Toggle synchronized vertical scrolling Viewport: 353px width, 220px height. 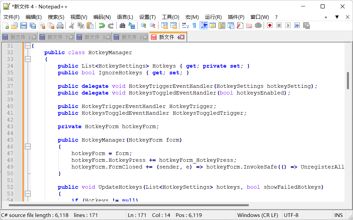164,26
